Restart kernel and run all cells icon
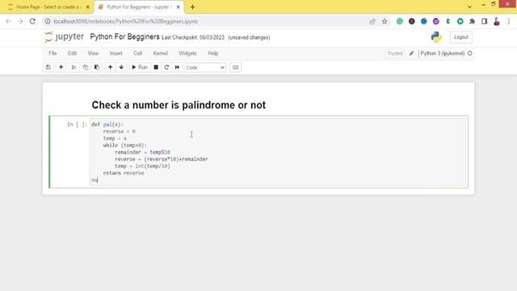 pyautogui.click(x=177, y=67)
